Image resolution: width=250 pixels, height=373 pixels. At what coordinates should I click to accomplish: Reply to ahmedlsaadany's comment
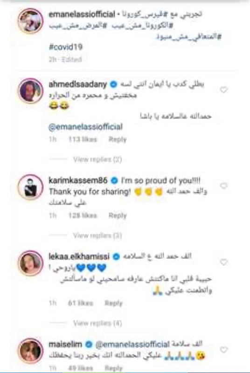point(118,139)
